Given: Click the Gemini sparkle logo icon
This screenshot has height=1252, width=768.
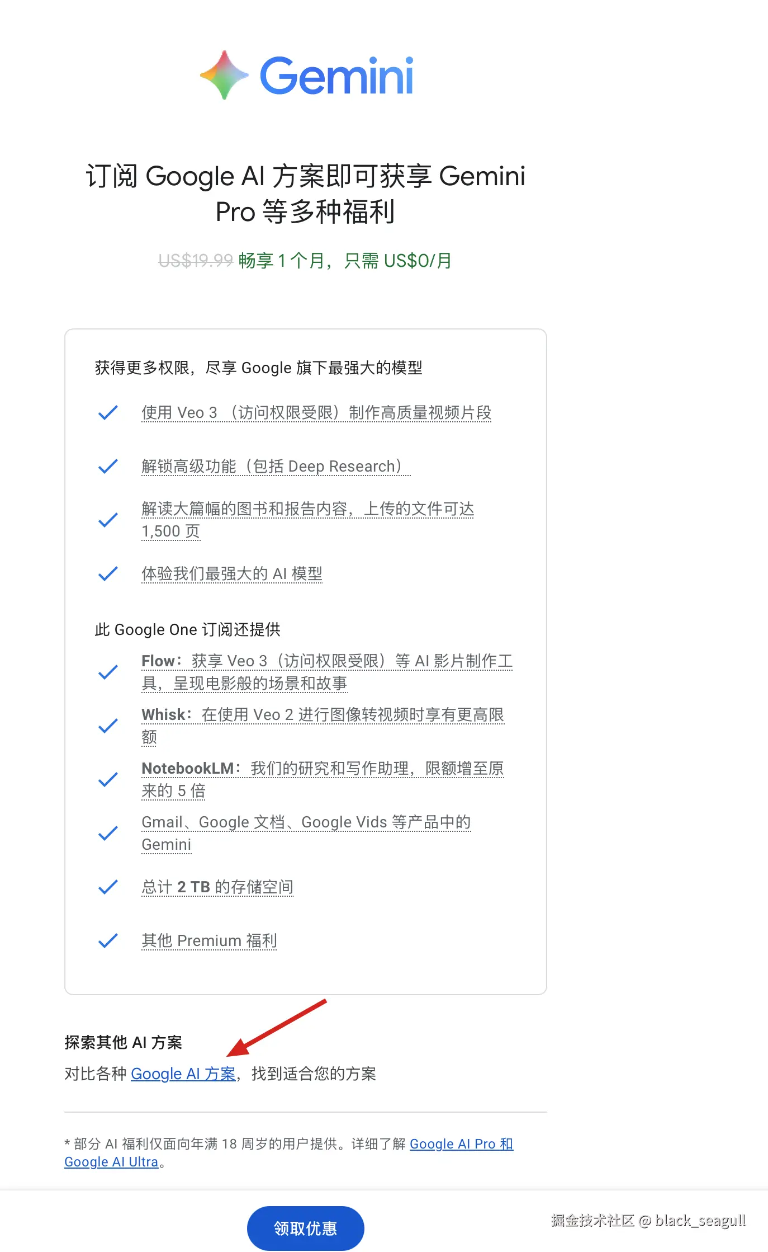Looking at the screenshot, I should [224, 75].
